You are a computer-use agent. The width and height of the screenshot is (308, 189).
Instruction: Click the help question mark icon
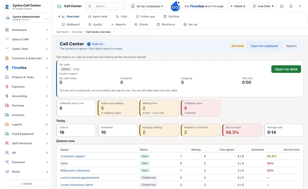coord(300,6)
